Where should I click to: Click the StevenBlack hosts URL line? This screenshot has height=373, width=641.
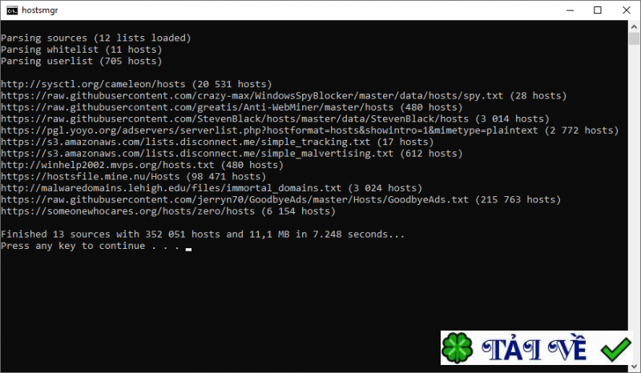click(275, 119)
